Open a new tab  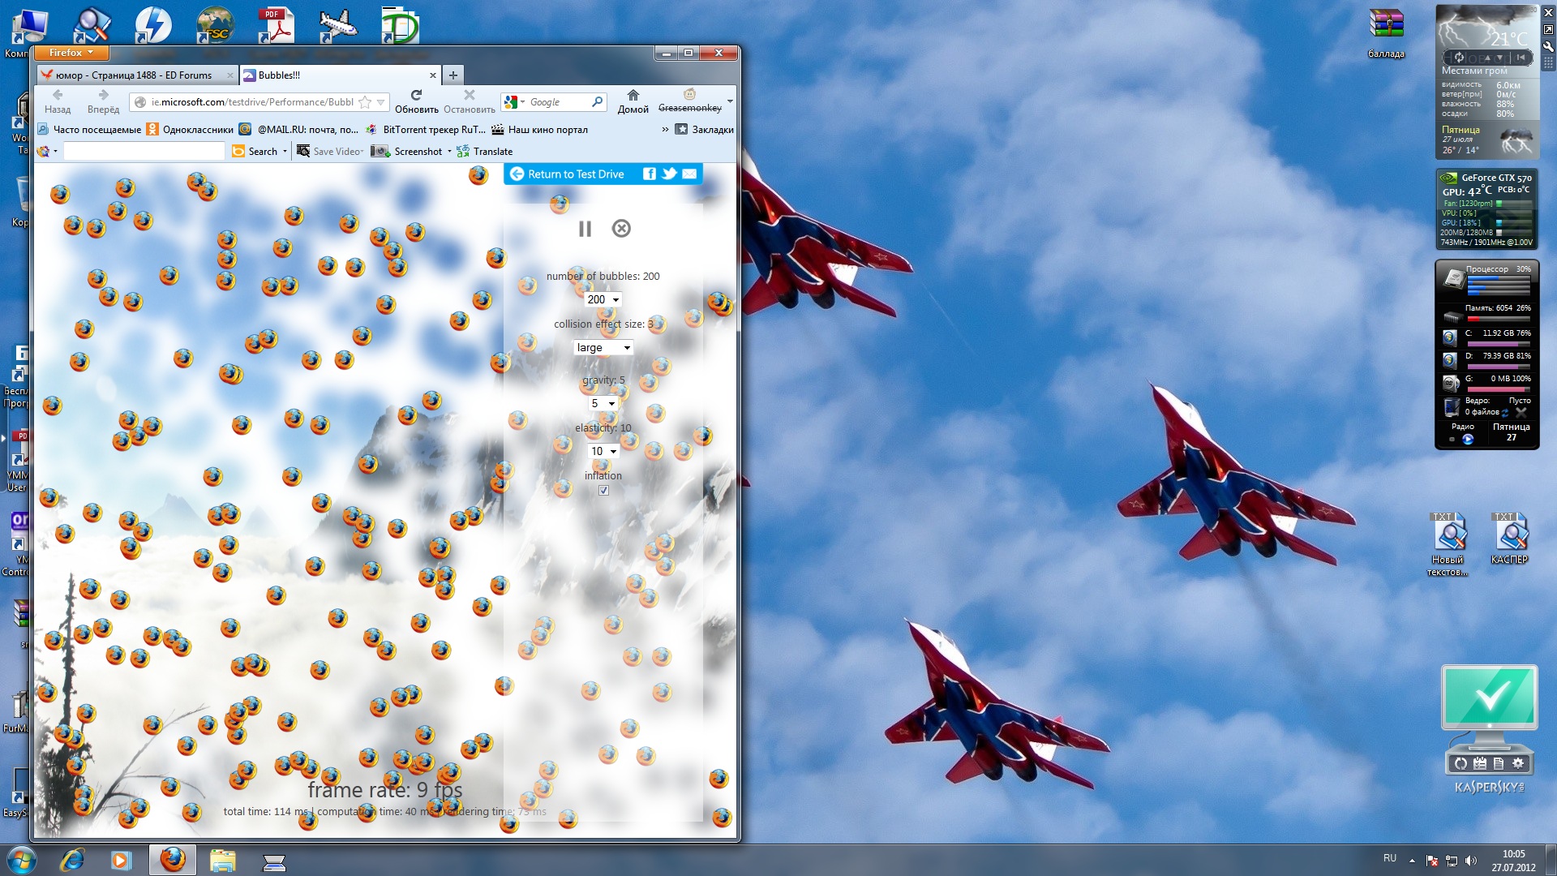pos(453,75)
